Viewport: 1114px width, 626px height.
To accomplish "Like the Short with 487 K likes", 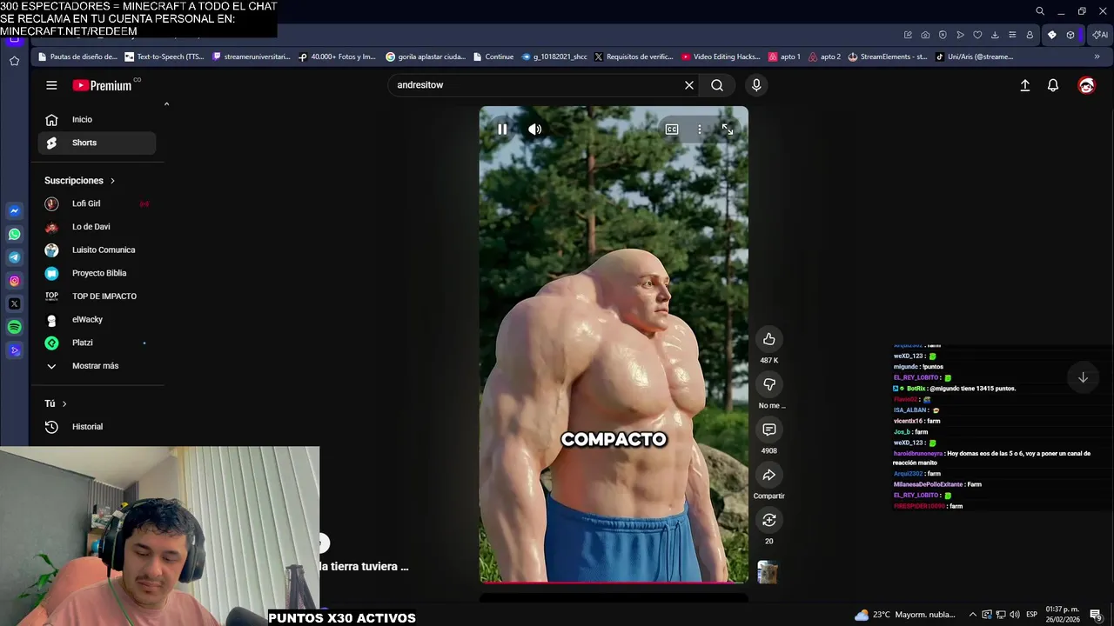I will (769, 339).
